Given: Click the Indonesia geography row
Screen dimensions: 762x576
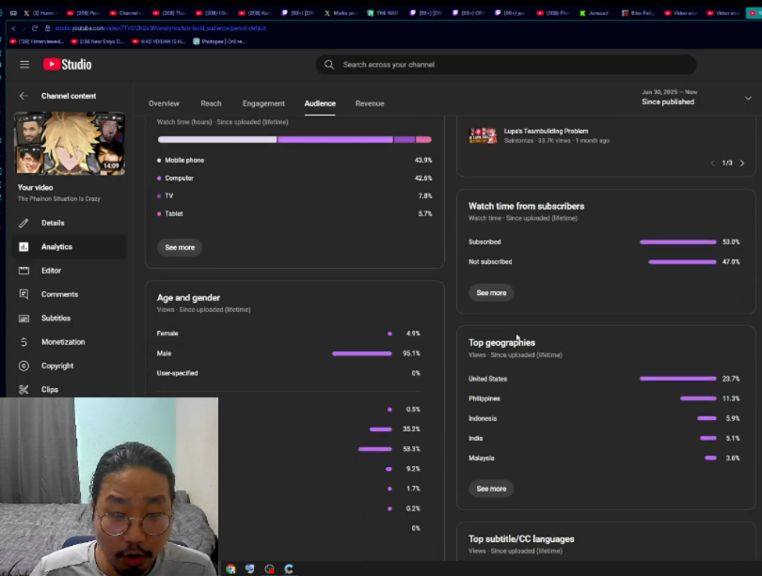Looking at the screenshot, I should 604,419.
